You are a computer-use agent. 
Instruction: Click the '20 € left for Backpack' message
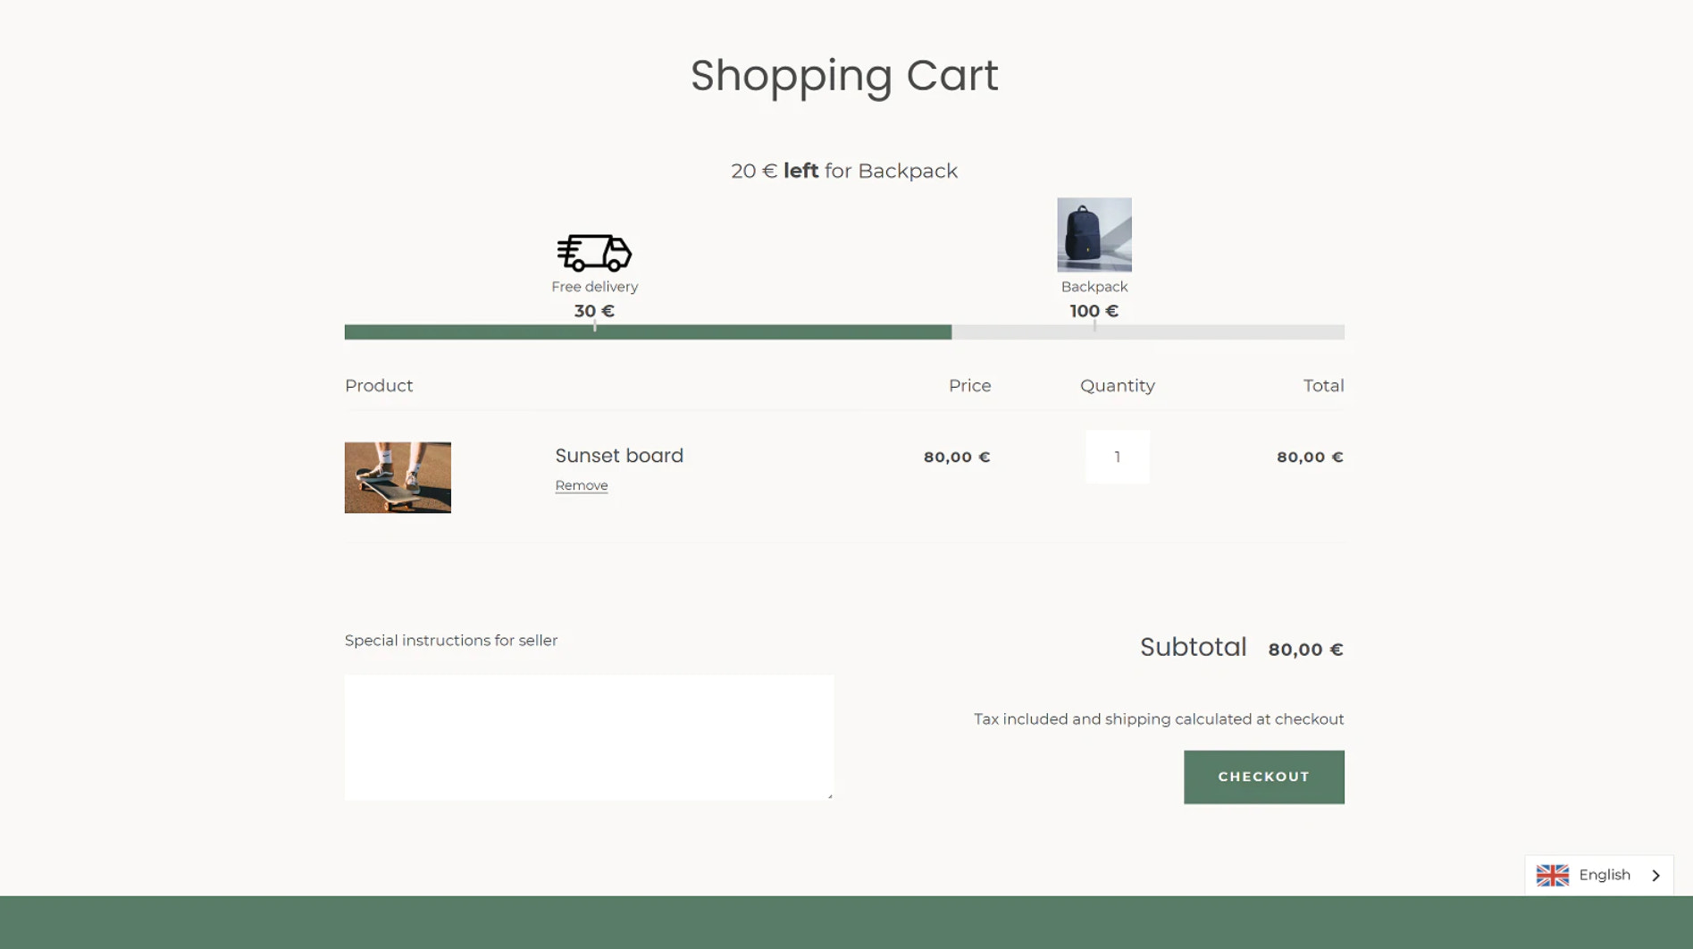tap(843, 170)
